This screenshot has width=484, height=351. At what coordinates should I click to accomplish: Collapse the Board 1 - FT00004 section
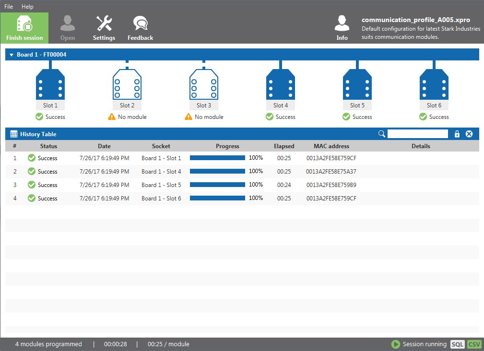click(x=12, y=55)
